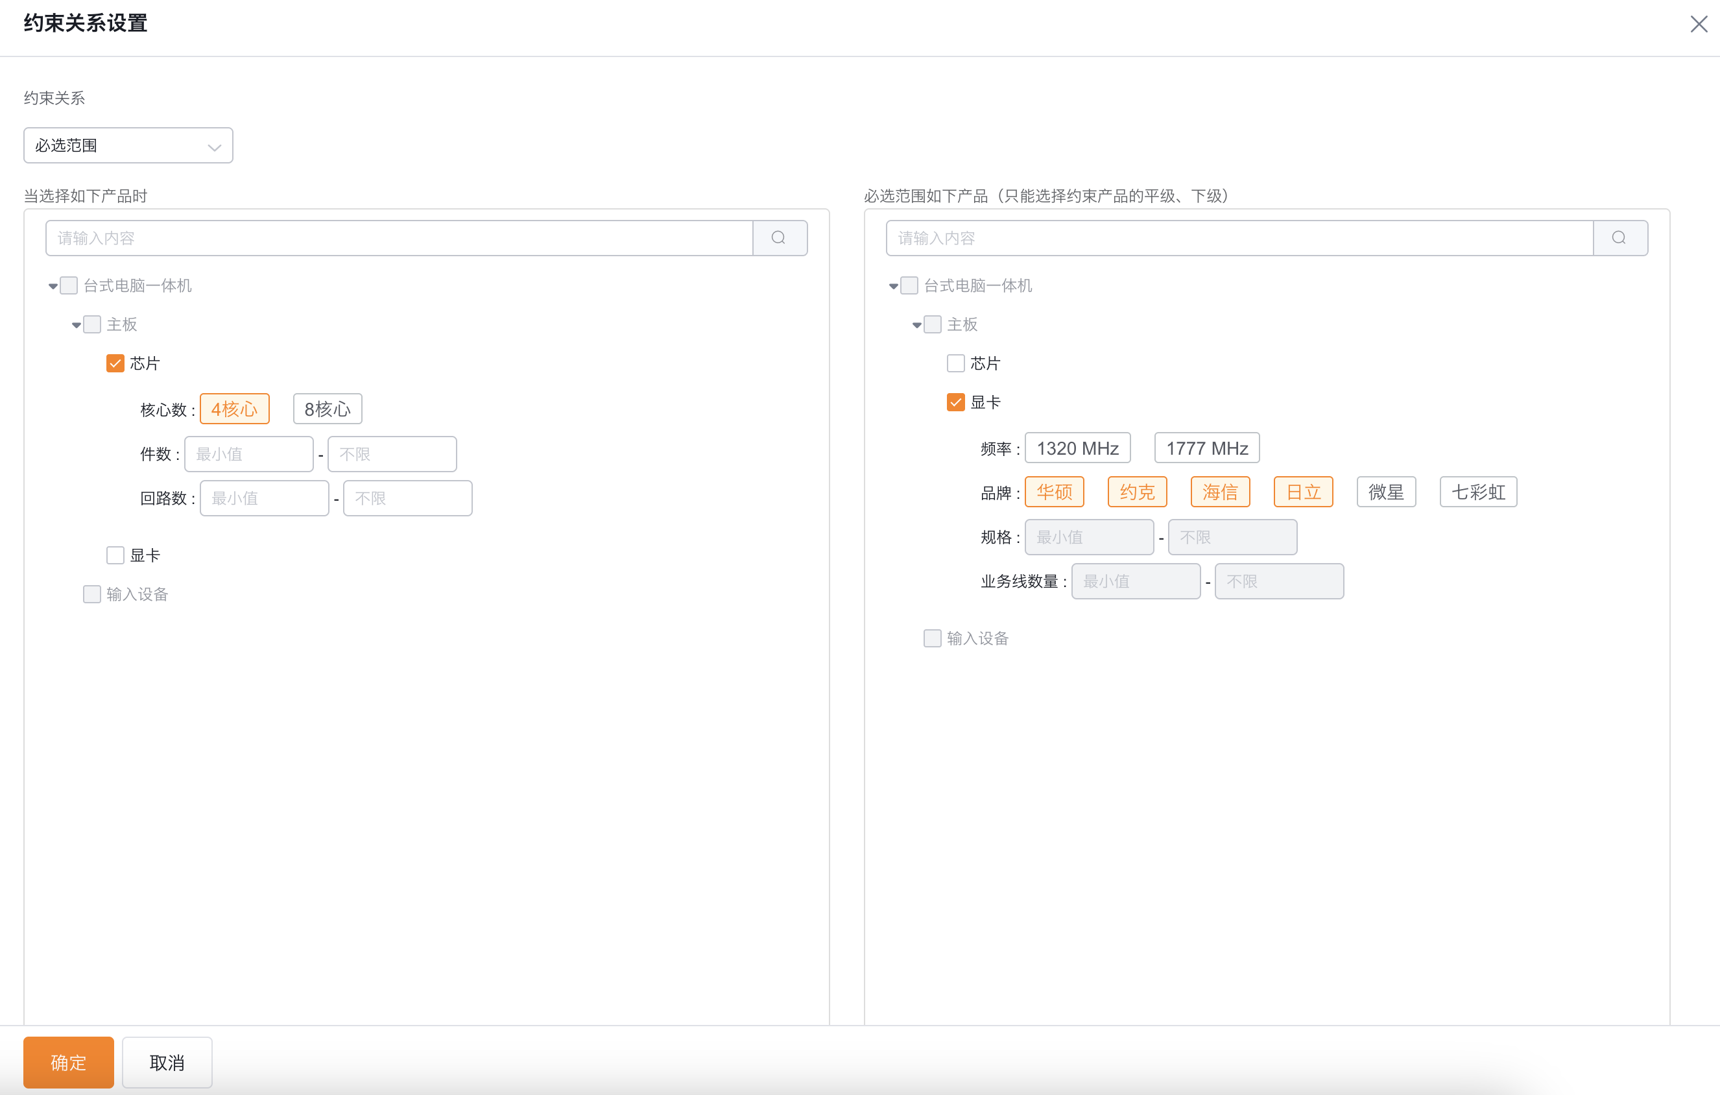Select the 七彩虹 brand tag

(1479, 492)
